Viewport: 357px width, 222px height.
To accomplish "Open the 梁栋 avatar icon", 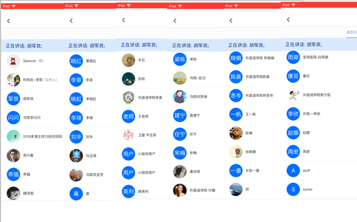I will click(x=180, y=59).
